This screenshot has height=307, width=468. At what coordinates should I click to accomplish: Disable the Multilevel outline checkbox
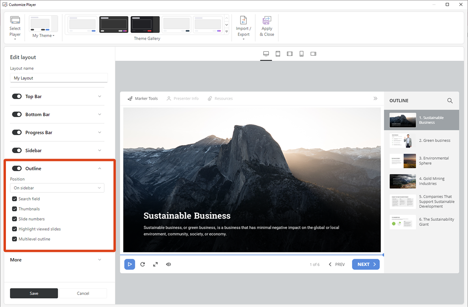pos(15,239)
